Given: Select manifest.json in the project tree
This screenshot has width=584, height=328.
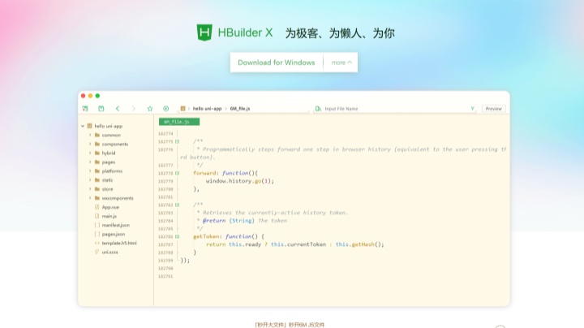Looking at the screenshot, I should pos(116,225).
